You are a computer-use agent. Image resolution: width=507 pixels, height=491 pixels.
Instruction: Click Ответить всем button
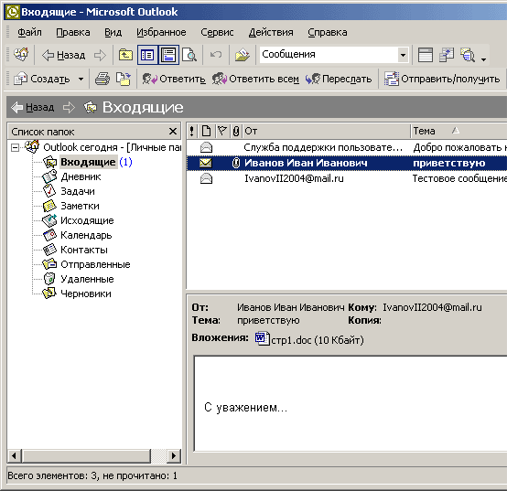(255, 79)
